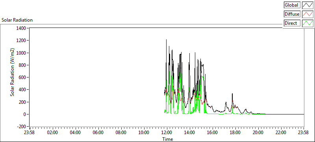Image resolution: width=315 pixels, height=142 pixels.
Task: Click the 600 y-axis tick label
Action: tap(22, 77)
